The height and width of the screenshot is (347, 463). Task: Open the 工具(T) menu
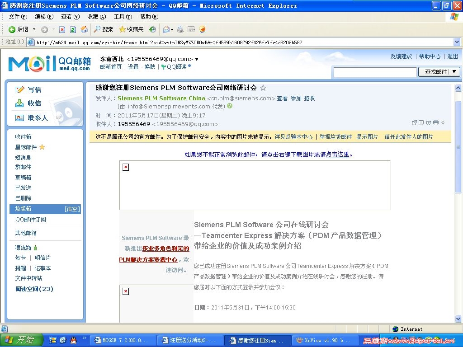[x=123, y=17]
